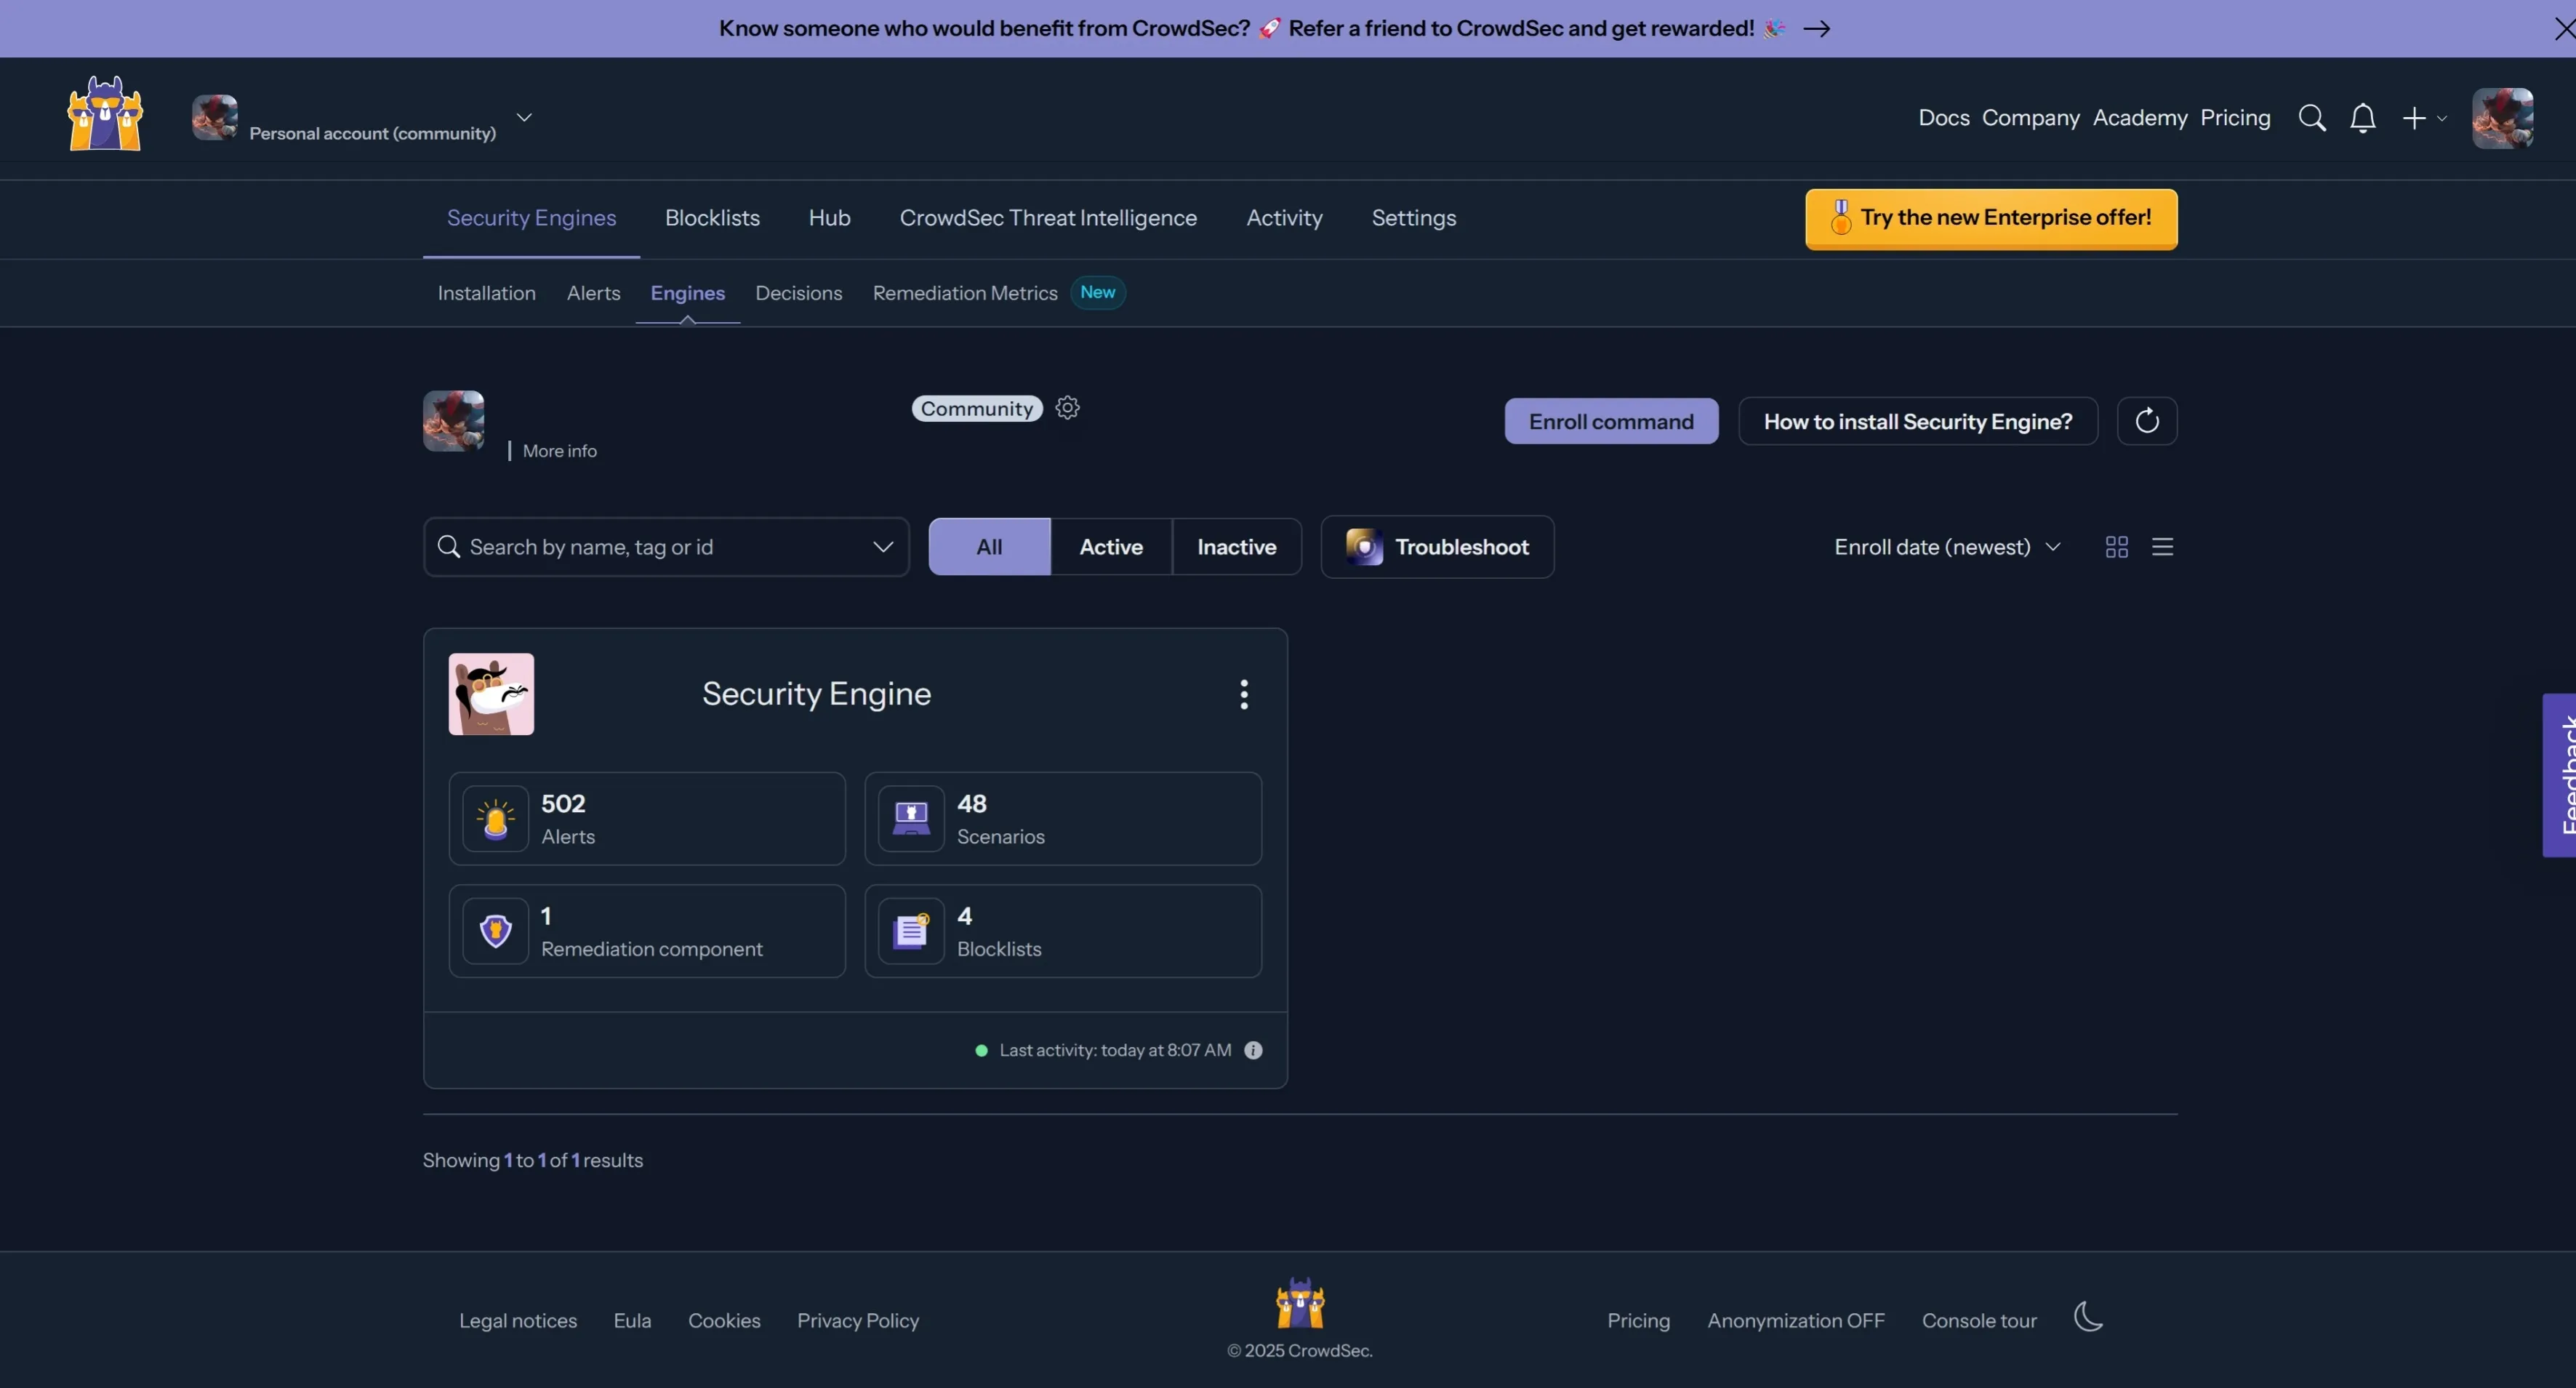Viewport: 2576px width, 1388px height.
Task: Open Enroll date (newest) sort dropdown
Action: tap(1946, 547)
